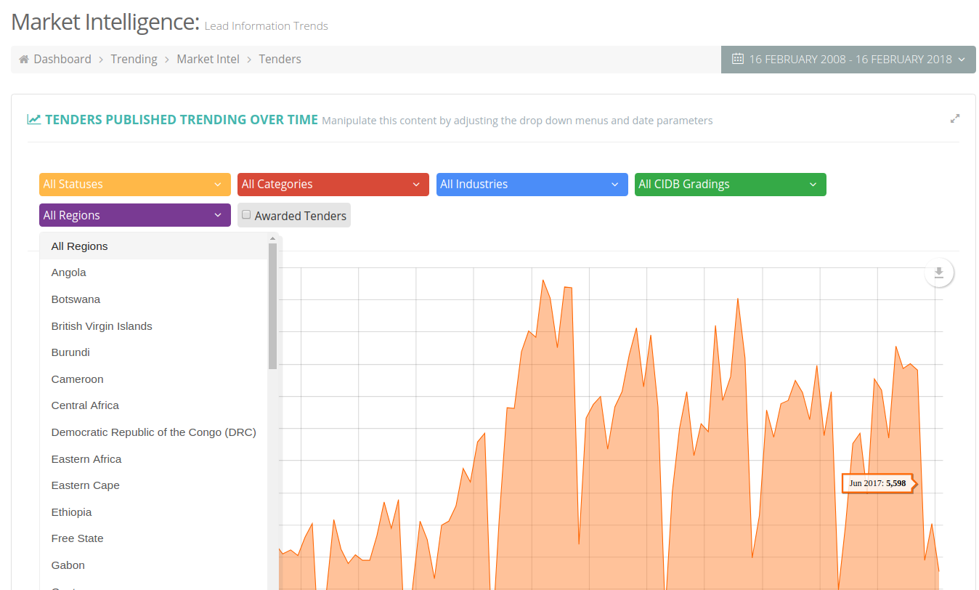Open Trending breadcrumb link
The image size is (979, 590).
pos(134,59)
